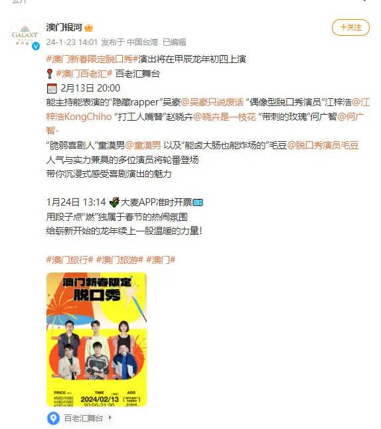381x429 pixels.
Task: Open the 澳门银河 Galaxy profile avatar
Action: 25,34
